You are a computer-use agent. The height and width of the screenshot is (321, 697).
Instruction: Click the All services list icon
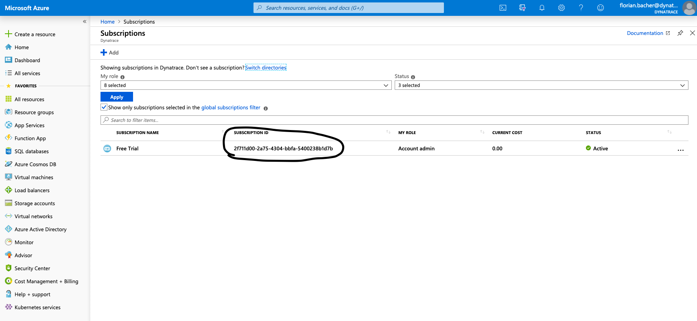point(9,73)
